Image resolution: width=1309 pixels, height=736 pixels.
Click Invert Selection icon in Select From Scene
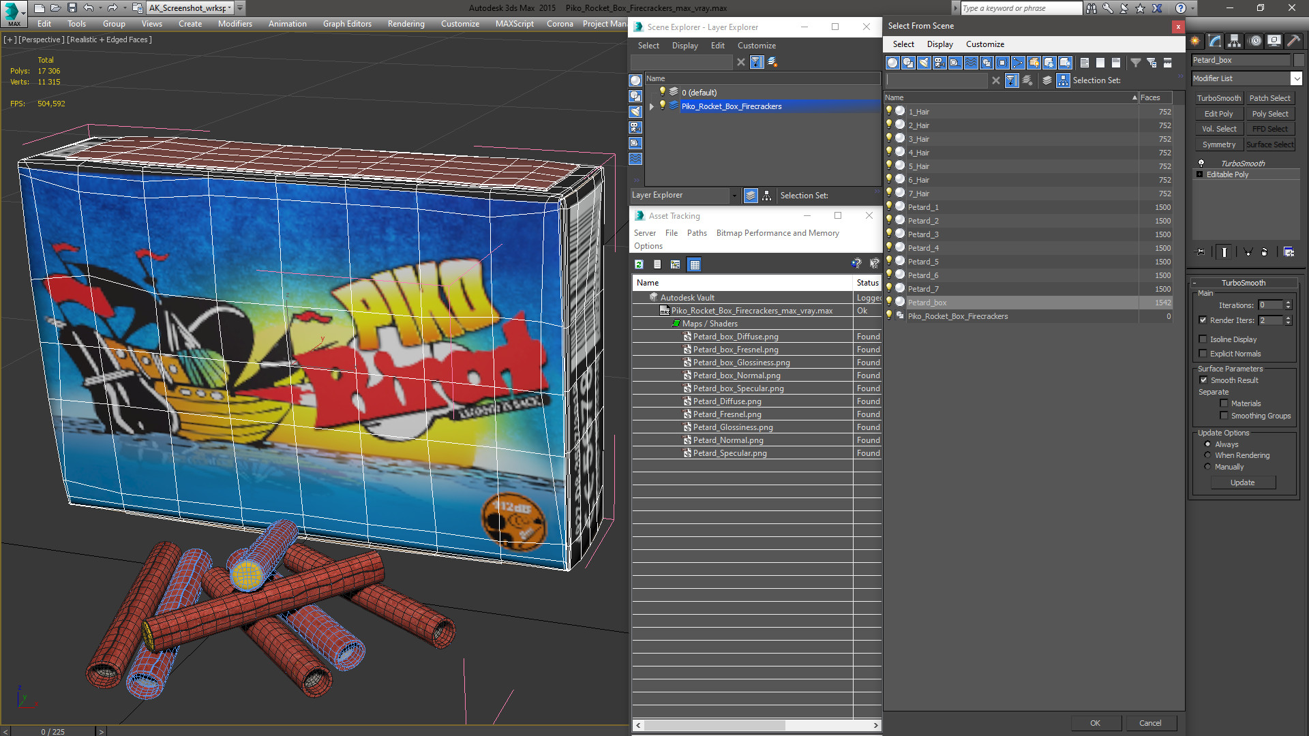[1116, 63]
